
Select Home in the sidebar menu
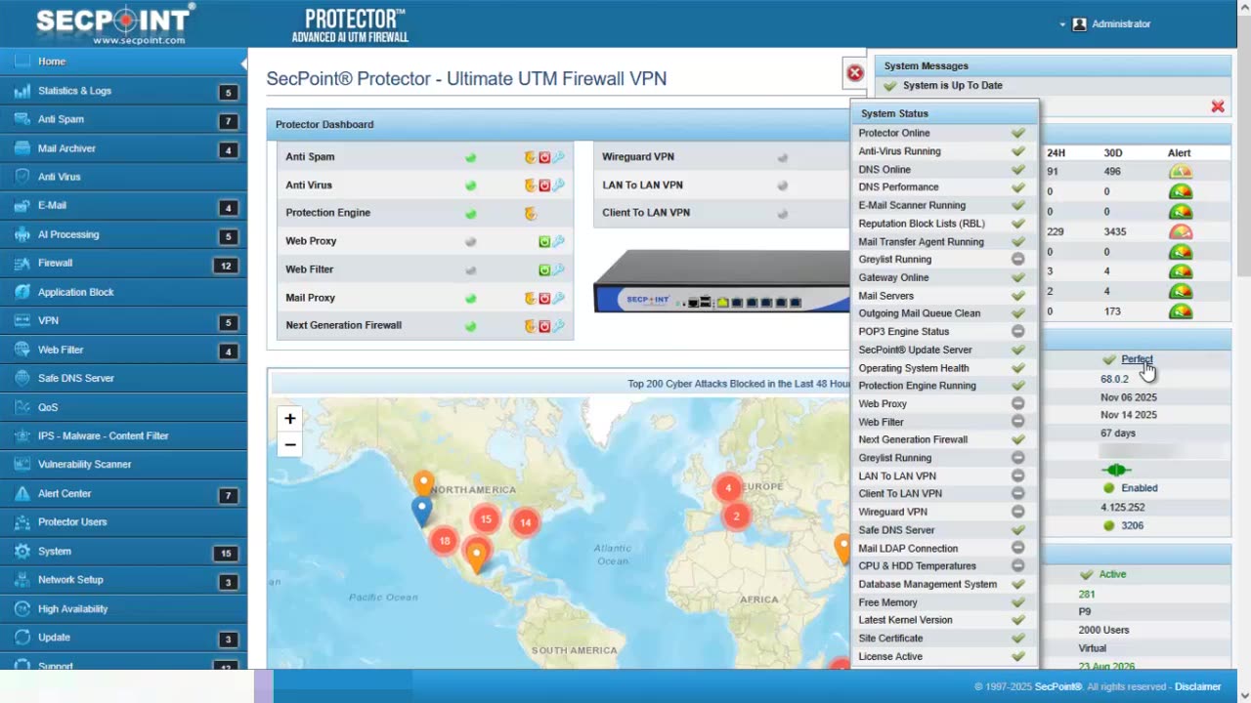coord(123,62)
